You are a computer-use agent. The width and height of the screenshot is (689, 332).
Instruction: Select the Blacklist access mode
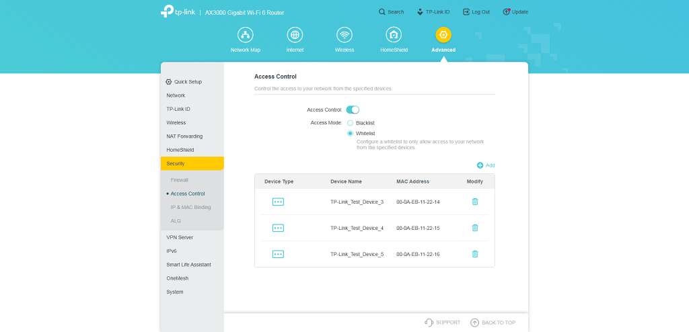pos(350,123)
